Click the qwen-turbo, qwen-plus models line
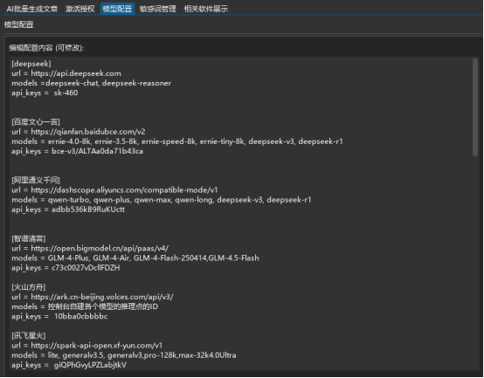This screenshot has height=378, width=484. click(162, 200)
